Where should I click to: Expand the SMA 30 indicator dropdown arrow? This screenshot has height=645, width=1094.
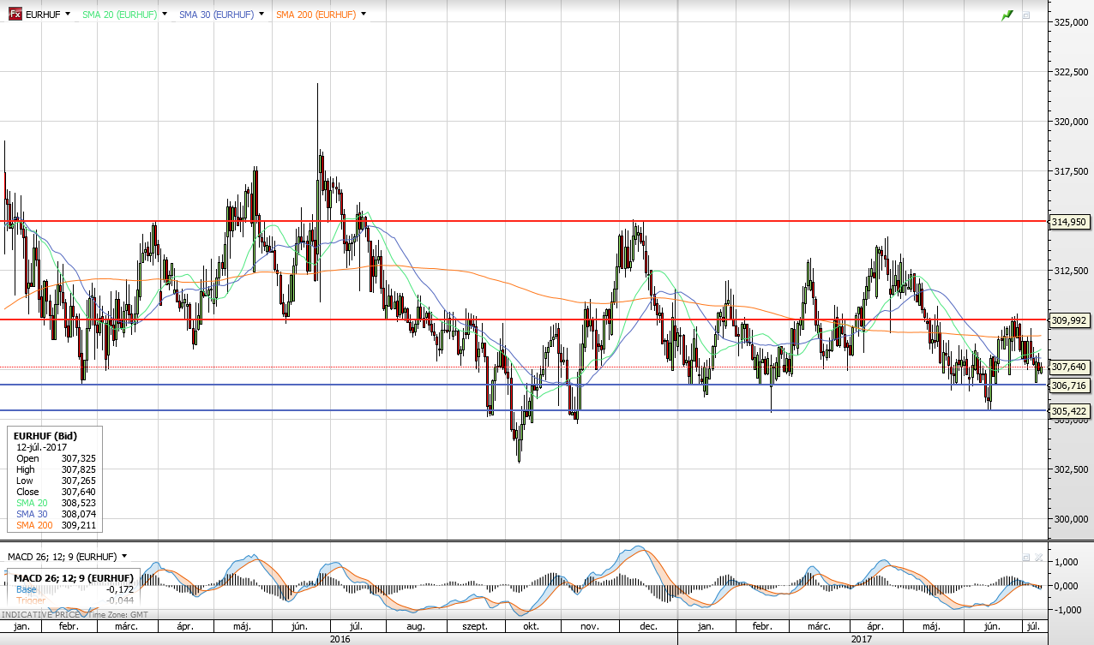pos(261,15)
